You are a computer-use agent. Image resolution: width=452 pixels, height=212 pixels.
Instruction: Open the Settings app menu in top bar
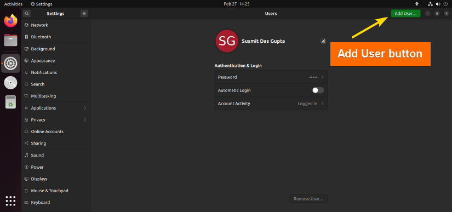(x=42, y=4)
